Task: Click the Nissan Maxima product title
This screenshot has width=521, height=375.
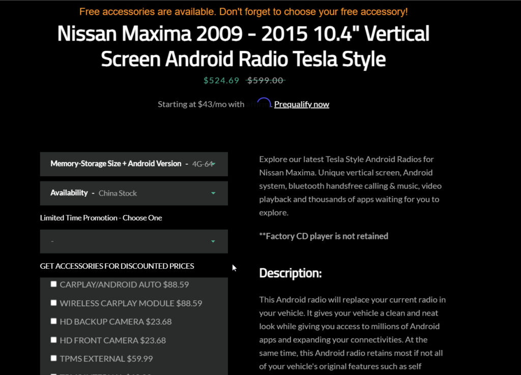Action: pyautogui.click(x=243, y=46)
